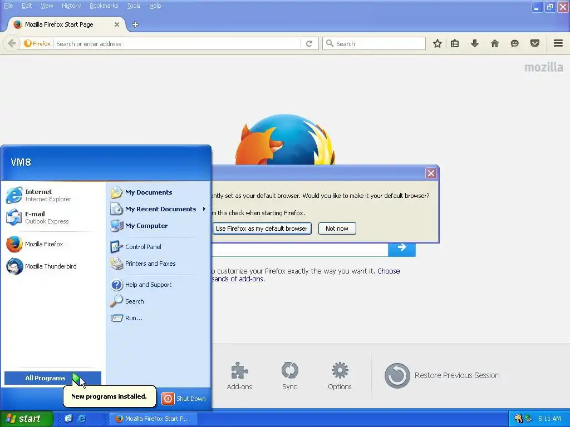Click the taskbar clock showing 5:11 AM
Image resolution: width=570 pixels, height=427 pixels.
pyautogui.click(x=549, y=419)
